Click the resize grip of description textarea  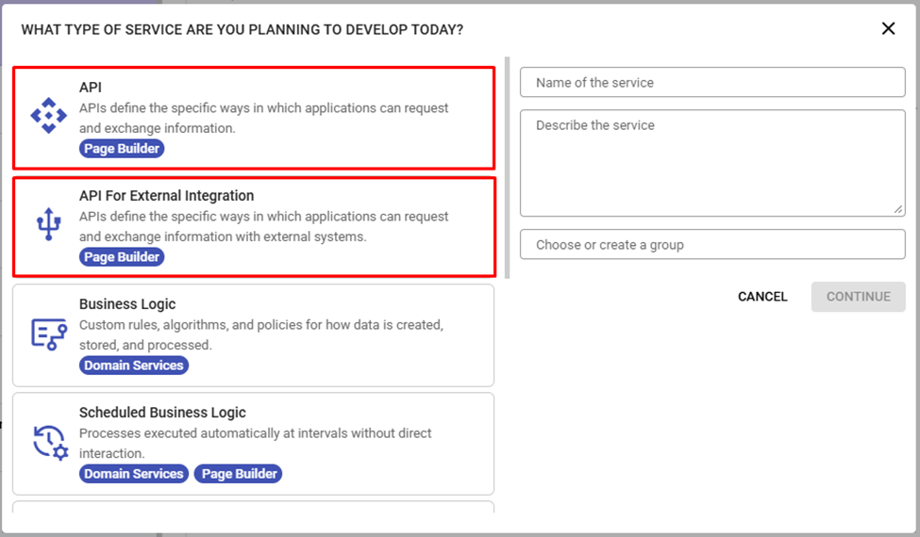pyautogui.click(x=898, y=210)
